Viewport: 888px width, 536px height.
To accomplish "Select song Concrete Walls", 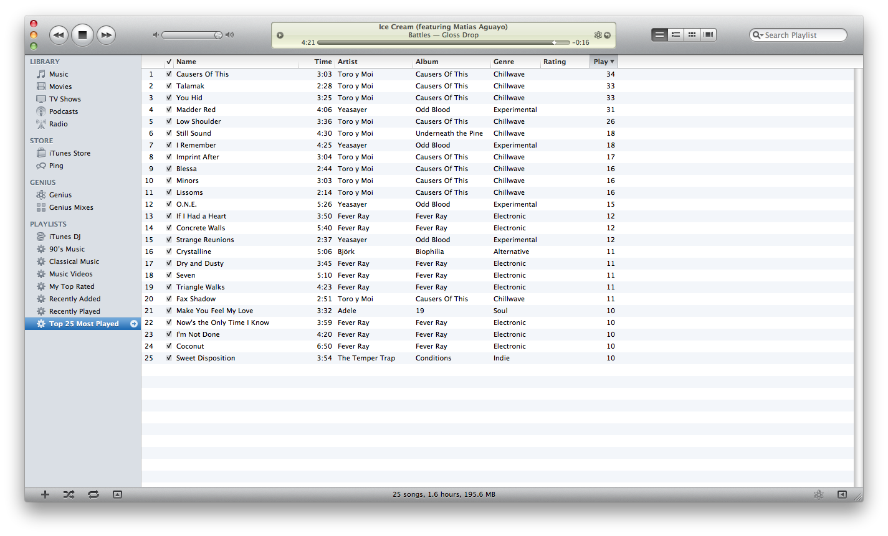I will click(201, 228).
